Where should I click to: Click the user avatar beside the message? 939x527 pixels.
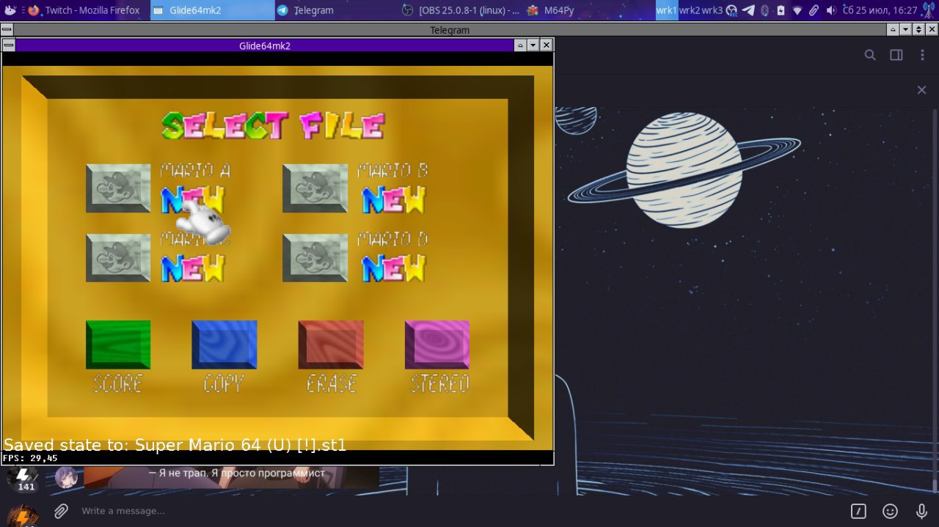[x=66, y=477]
